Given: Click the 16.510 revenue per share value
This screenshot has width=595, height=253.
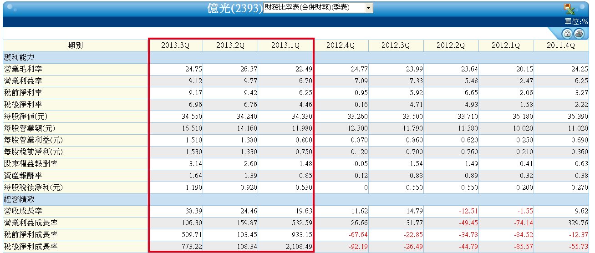Looking at the screenshot, I should tap(191, 128).
